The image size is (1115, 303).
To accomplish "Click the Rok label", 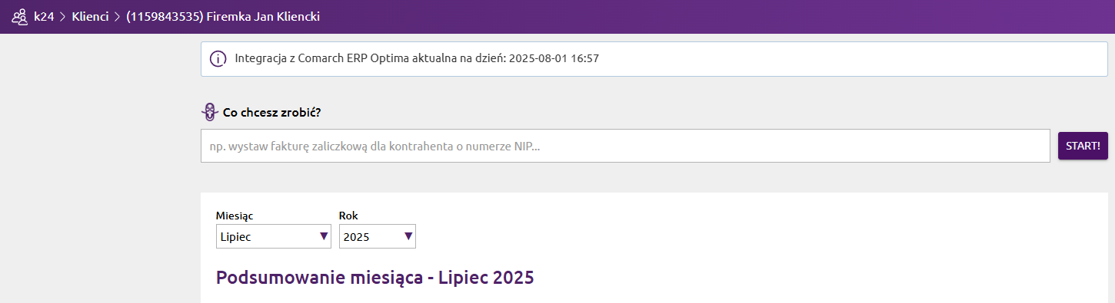I will [x=348, y=216].
